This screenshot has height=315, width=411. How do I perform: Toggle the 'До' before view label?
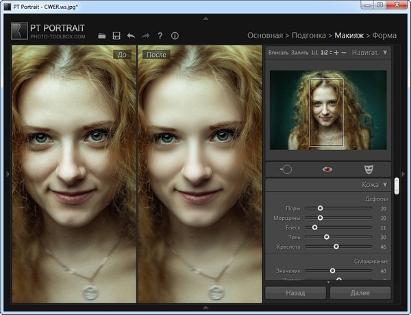(x=123, y=54)
